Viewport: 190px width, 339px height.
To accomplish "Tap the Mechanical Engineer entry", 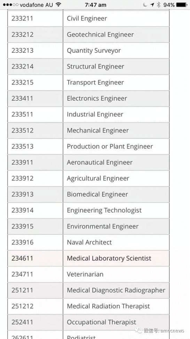I will [x=97, y=130].
